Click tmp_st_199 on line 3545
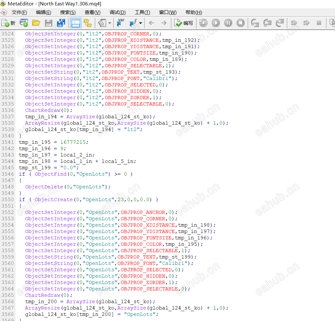Viewport: 335px width, 321px height. [x=35, y=168]
